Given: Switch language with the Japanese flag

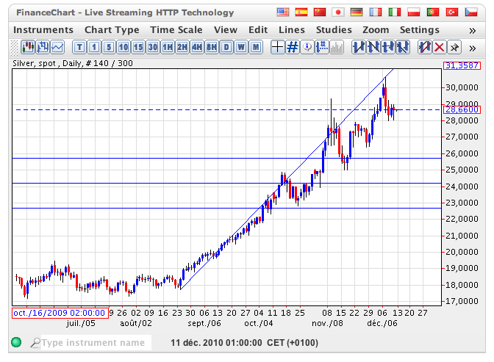Looking at the screenshot, I should click(x=338, y=12).
